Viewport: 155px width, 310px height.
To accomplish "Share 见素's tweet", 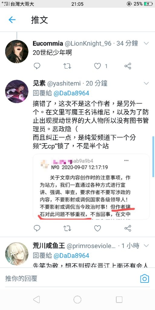I will coord(128,228).
